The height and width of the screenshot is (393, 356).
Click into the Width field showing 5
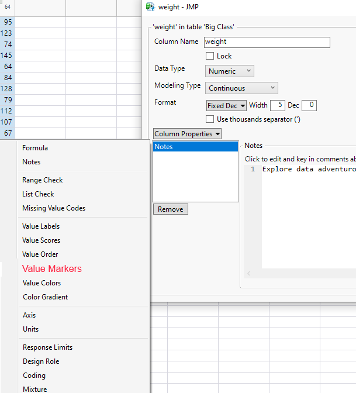(278, 105)
